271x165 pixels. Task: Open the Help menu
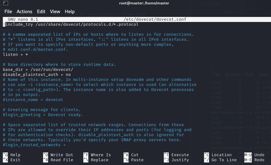70,12
